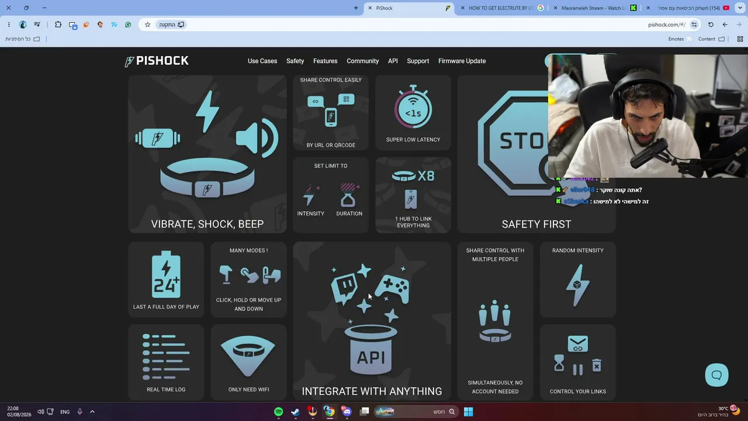Open the all bookmarks folder

pyautogui.click(x=23, y=39)
